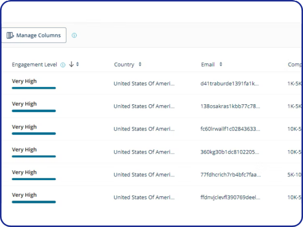Click engagement bar in first row
303x227 pixels.
coord(34,88)
